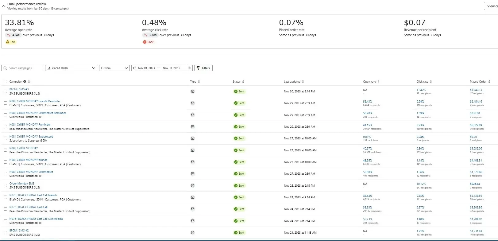Image resolution: width=498 pixels, height=241 pixels.
Task: Sort by Placed Order column arrow
Action: point(489,82)
